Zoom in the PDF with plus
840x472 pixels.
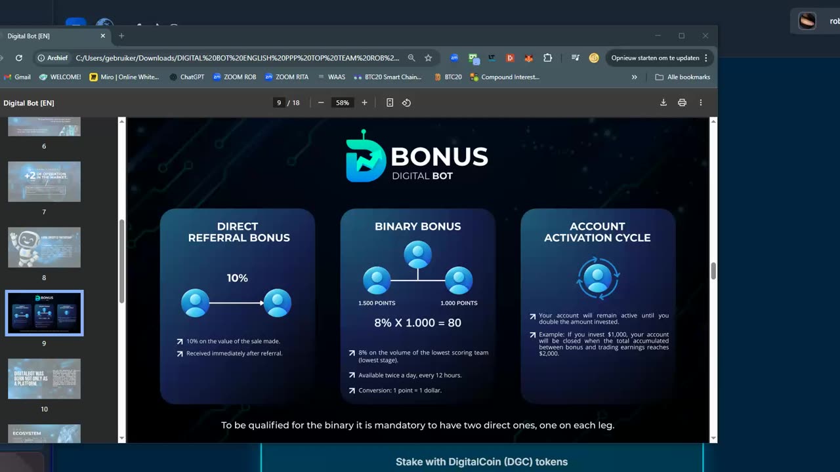364,102
